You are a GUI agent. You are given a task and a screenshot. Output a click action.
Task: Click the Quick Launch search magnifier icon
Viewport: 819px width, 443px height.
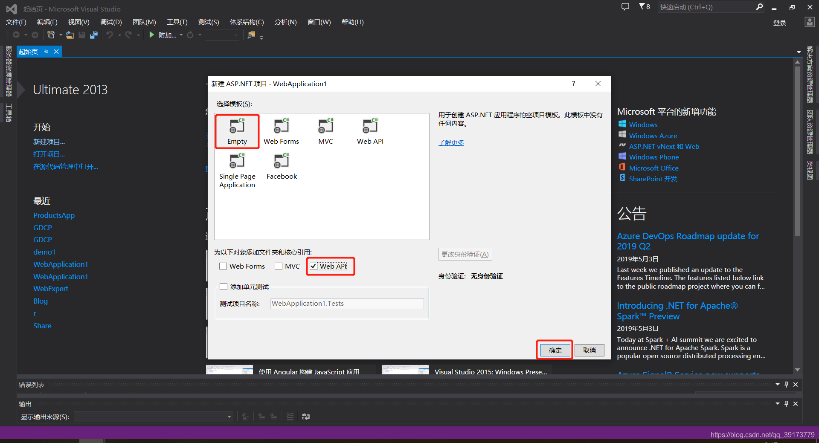[759, 7]
